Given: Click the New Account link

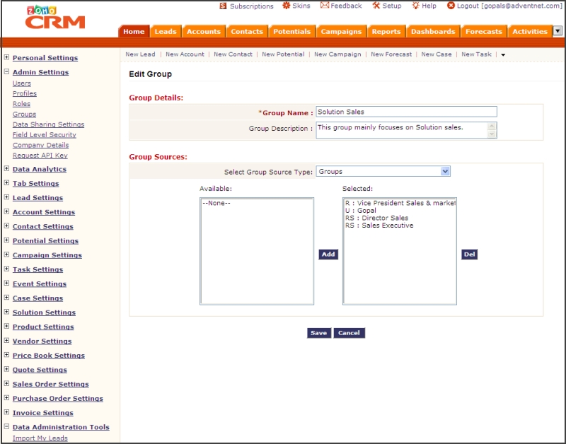Looking at the screenshot, I should (185, 54).
